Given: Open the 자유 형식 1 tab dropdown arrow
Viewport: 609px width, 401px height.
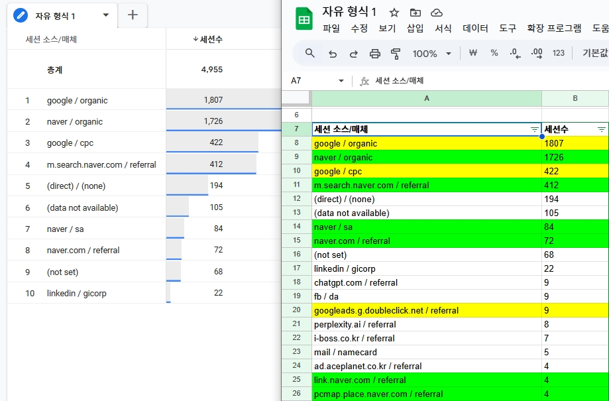Looking at the screenshot, I should [105, 15].
